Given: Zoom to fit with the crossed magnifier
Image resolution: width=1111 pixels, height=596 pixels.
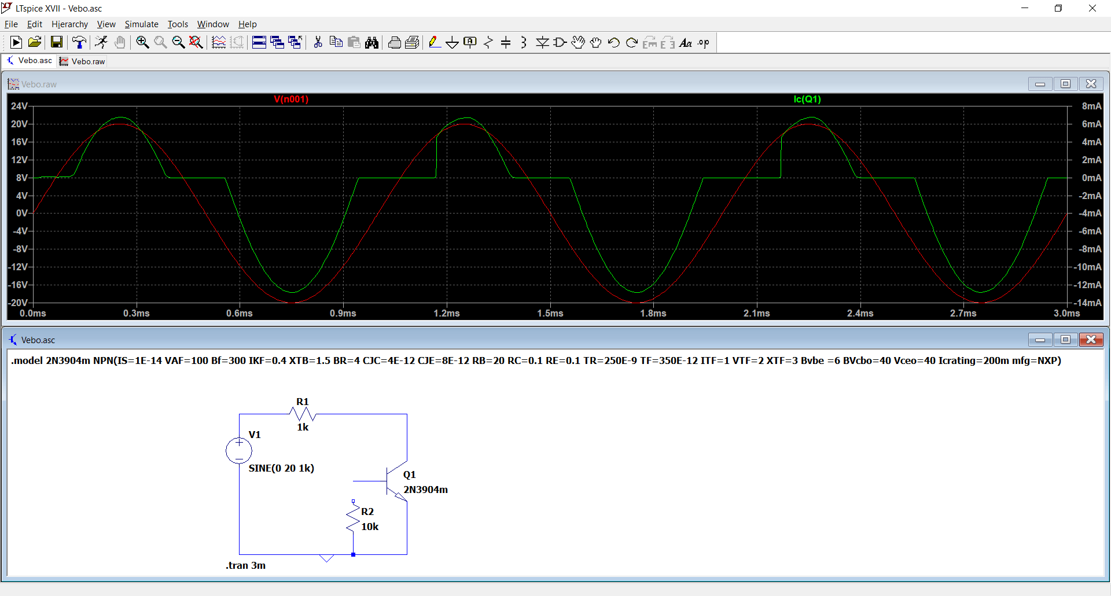Looking at the screenshot, I should pyautogui.click(x=196, y=42).
